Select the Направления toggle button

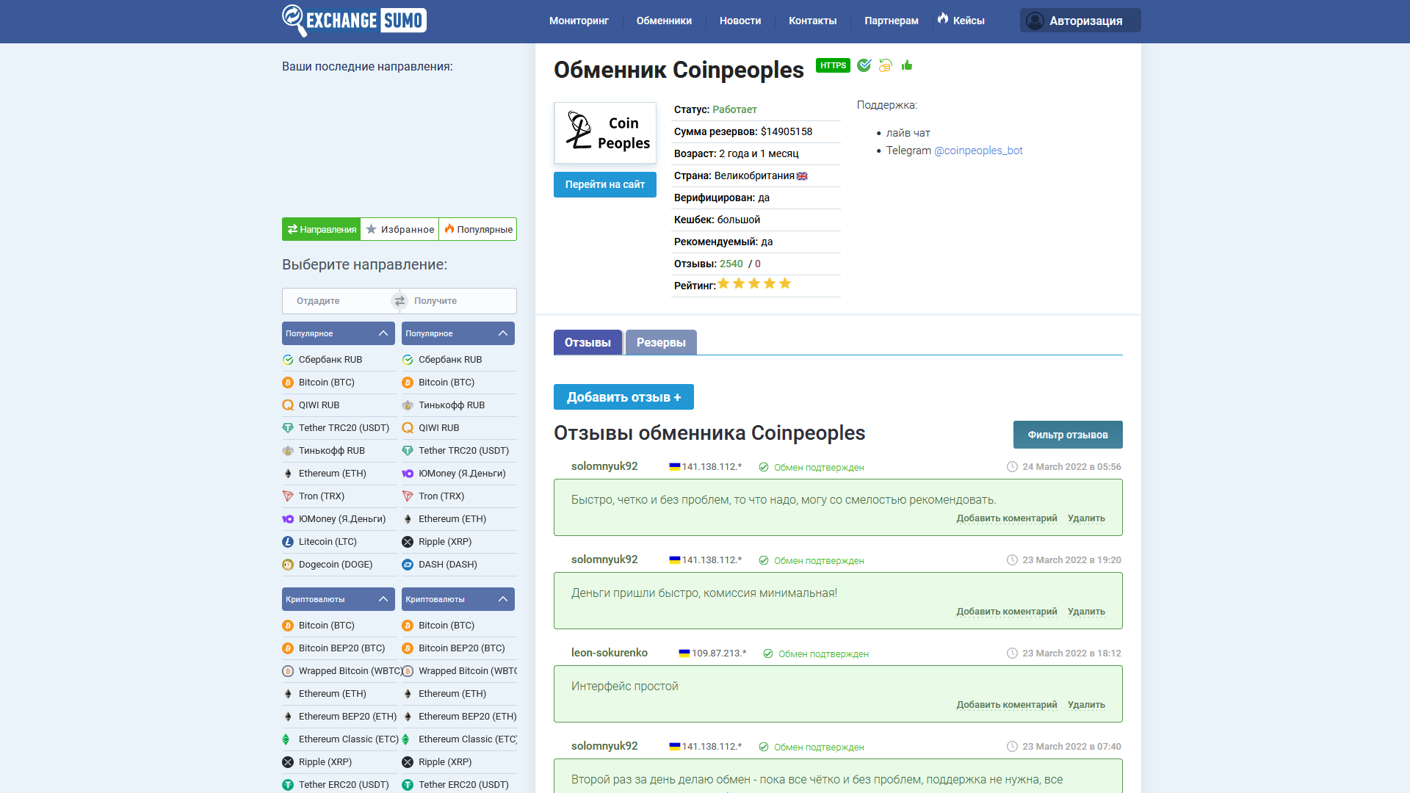[x=322, y=229]
